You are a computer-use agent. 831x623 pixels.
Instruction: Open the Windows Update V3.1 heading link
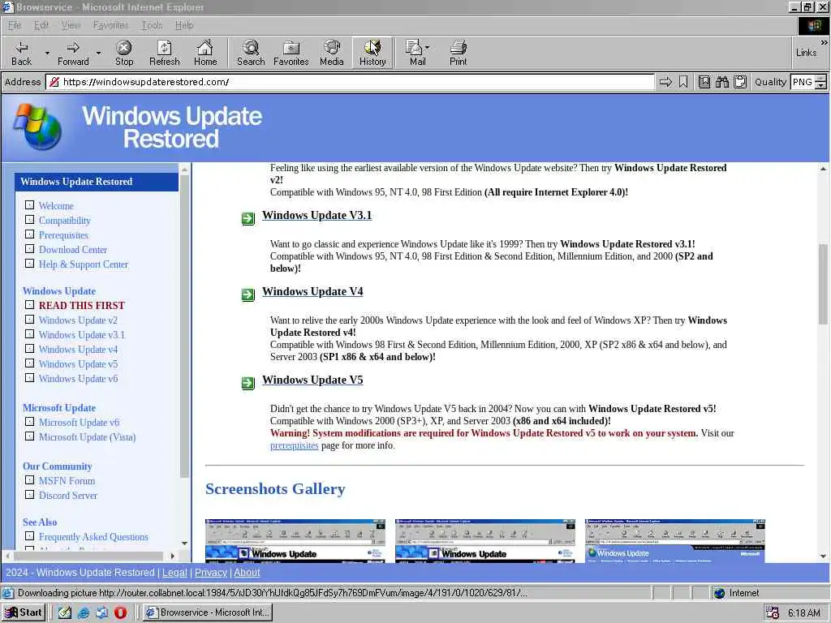tap(317, 216)
